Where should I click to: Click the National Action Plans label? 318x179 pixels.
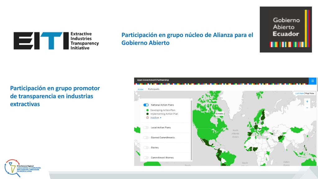(x=162, y=105)
